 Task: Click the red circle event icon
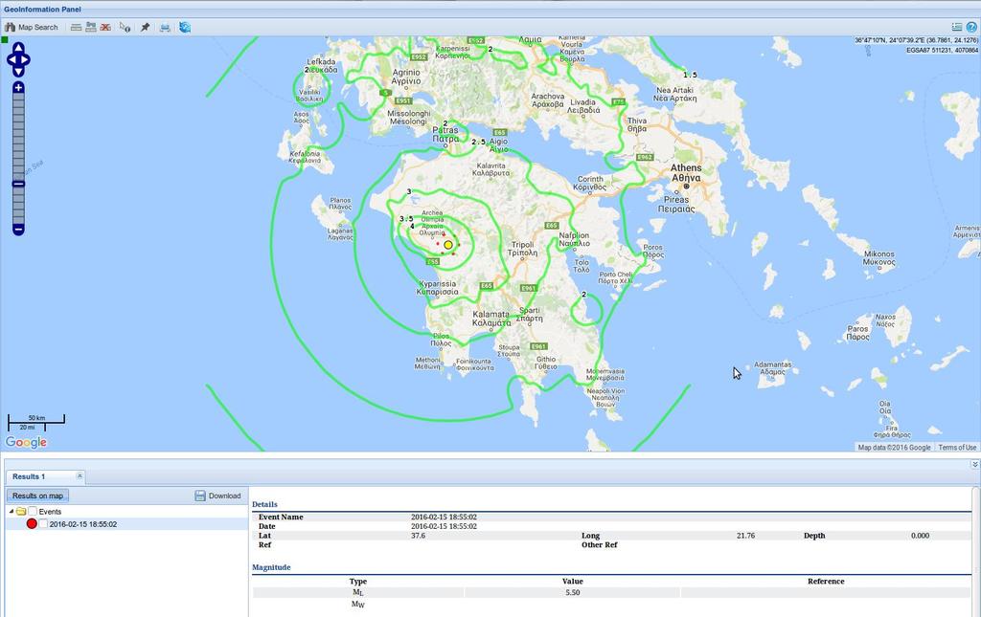tap(32, 523)
